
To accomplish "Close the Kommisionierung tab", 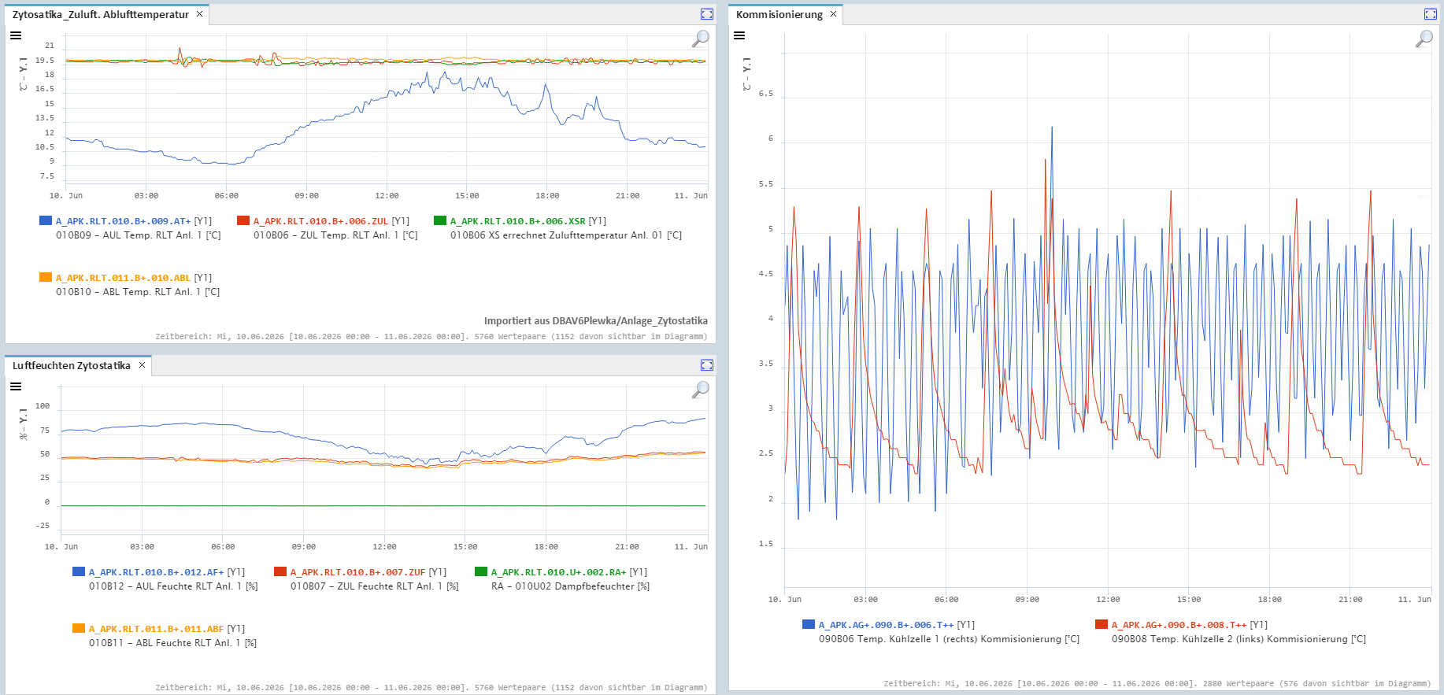I will tap(834, 14).
